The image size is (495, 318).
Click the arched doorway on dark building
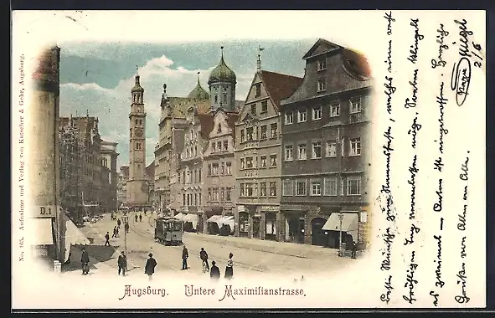(318, 231)
